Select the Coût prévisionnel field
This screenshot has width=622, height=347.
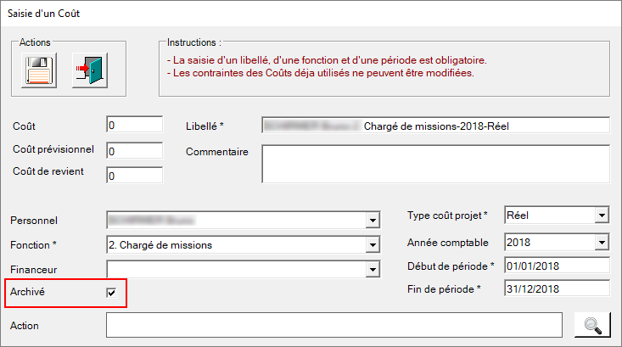134,151
